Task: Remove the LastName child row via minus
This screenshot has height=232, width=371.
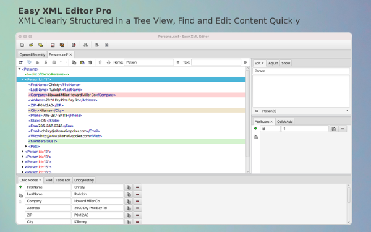Action: coord(137,194)
